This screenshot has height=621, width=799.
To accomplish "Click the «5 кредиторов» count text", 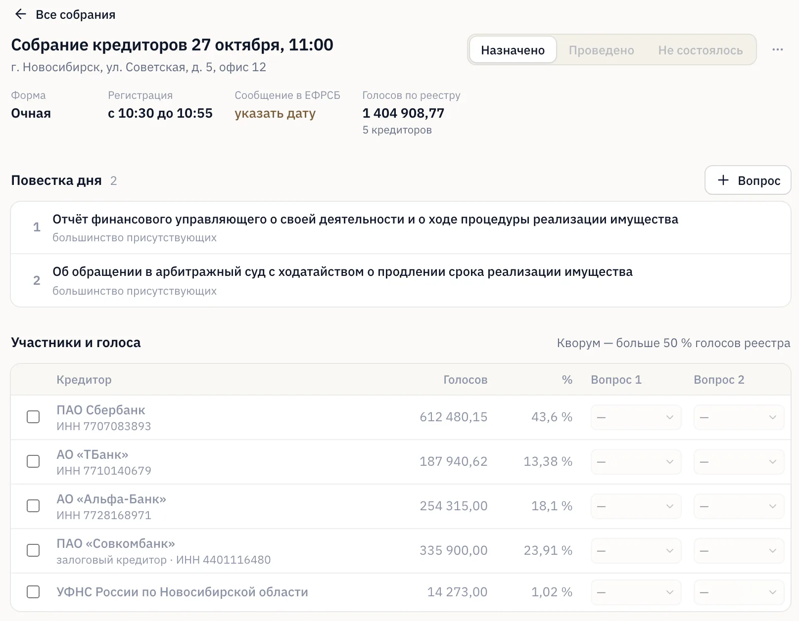I will click(x=397, y=130).
